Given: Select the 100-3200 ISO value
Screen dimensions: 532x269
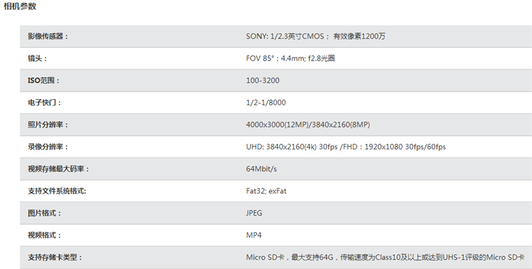Looking at the screenshot, I should pos(264,81).
